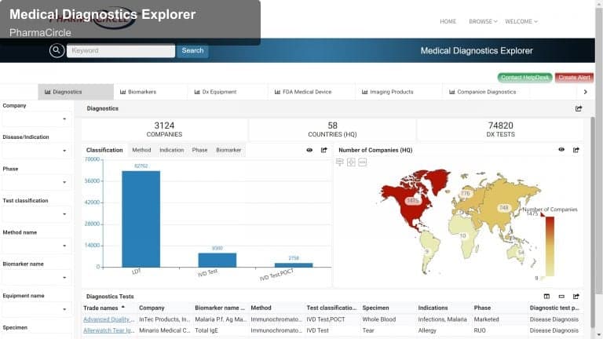Open the Test classification dropdown

coord(37,214)
